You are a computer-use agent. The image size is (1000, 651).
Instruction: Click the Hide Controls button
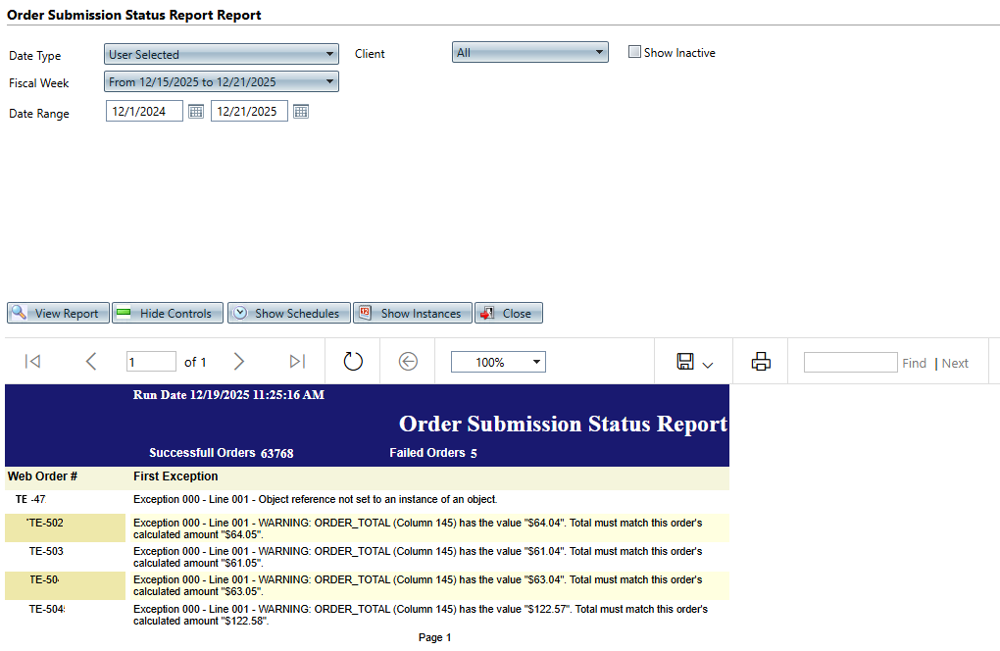coord(168,314)
